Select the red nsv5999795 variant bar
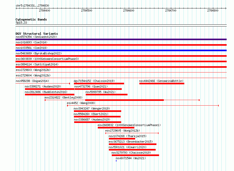Viewport: 234px width, 171px height. (x=106, y=95)
